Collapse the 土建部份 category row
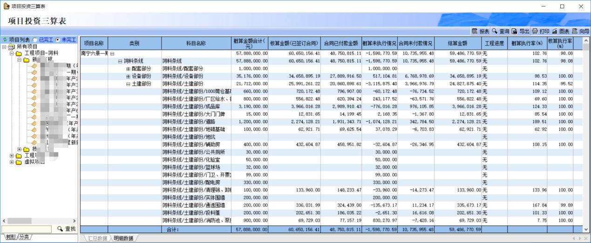Screen dimensions: 591x243 128,84
